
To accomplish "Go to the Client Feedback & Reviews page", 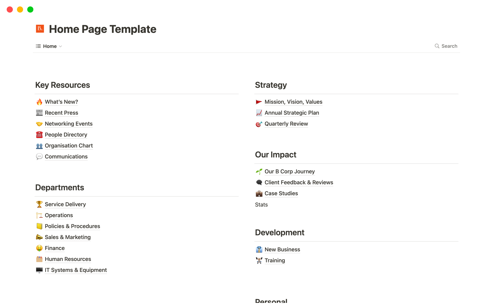I will [299, 182].
